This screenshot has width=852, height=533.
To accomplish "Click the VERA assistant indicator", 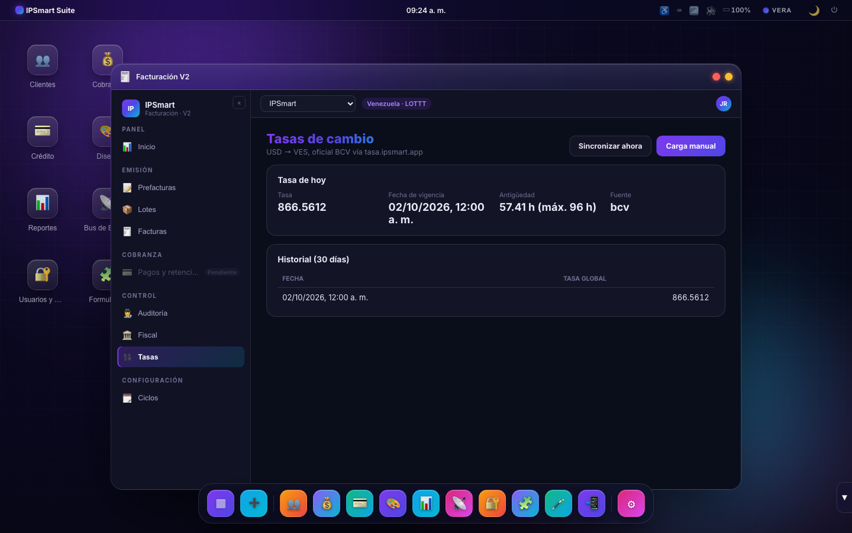I will click(x=777, y=10).
